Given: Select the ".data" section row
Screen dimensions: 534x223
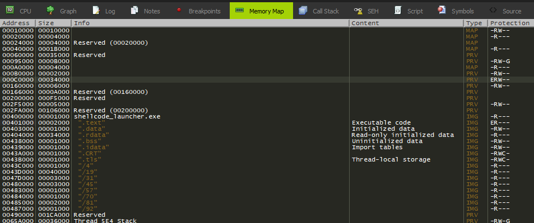Looking at the screenshot, I should pyautogui.click(x=267, y=129).
